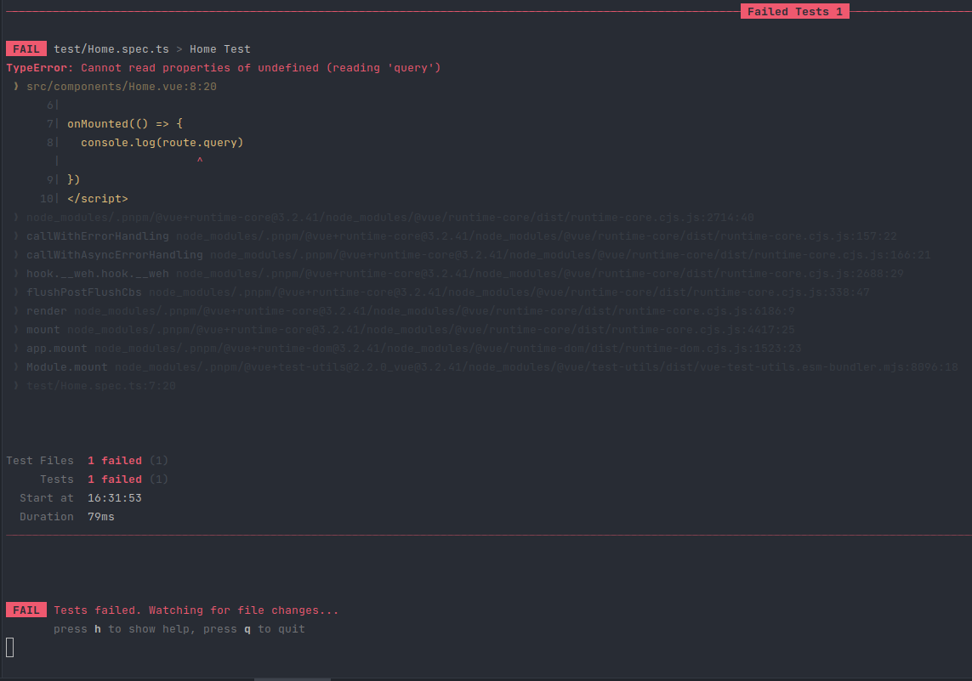Click the Duration 79ms value

click(x=101, y=516)
